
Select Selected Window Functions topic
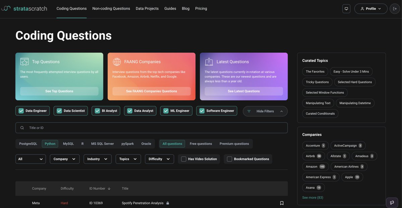(325, 92)
